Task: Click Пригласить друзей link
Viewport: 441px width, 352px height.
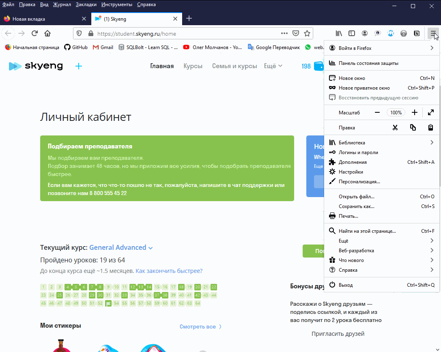Action: coord(338,334)
